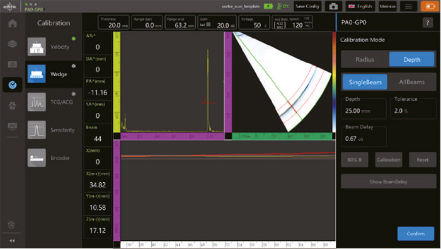Edit the Voltage 50 V field
This screenshot has width=441, height=249.
tap(254, 22)
